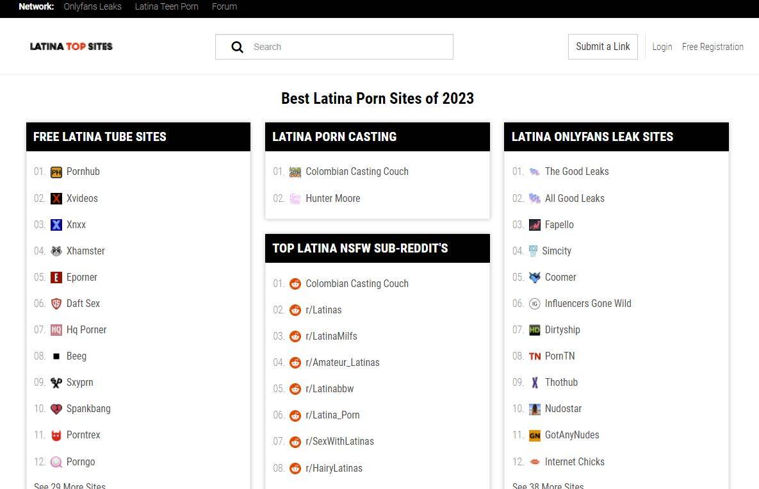Click the Spankbang heart icon
Viewport: 759px width, 489px height.
click(56, 409)
